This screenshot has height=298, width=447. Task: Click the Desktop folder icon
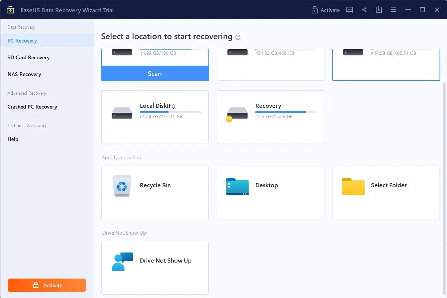237,186
